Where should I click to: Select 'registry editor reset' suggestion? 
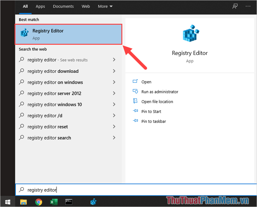pos(69,127)
